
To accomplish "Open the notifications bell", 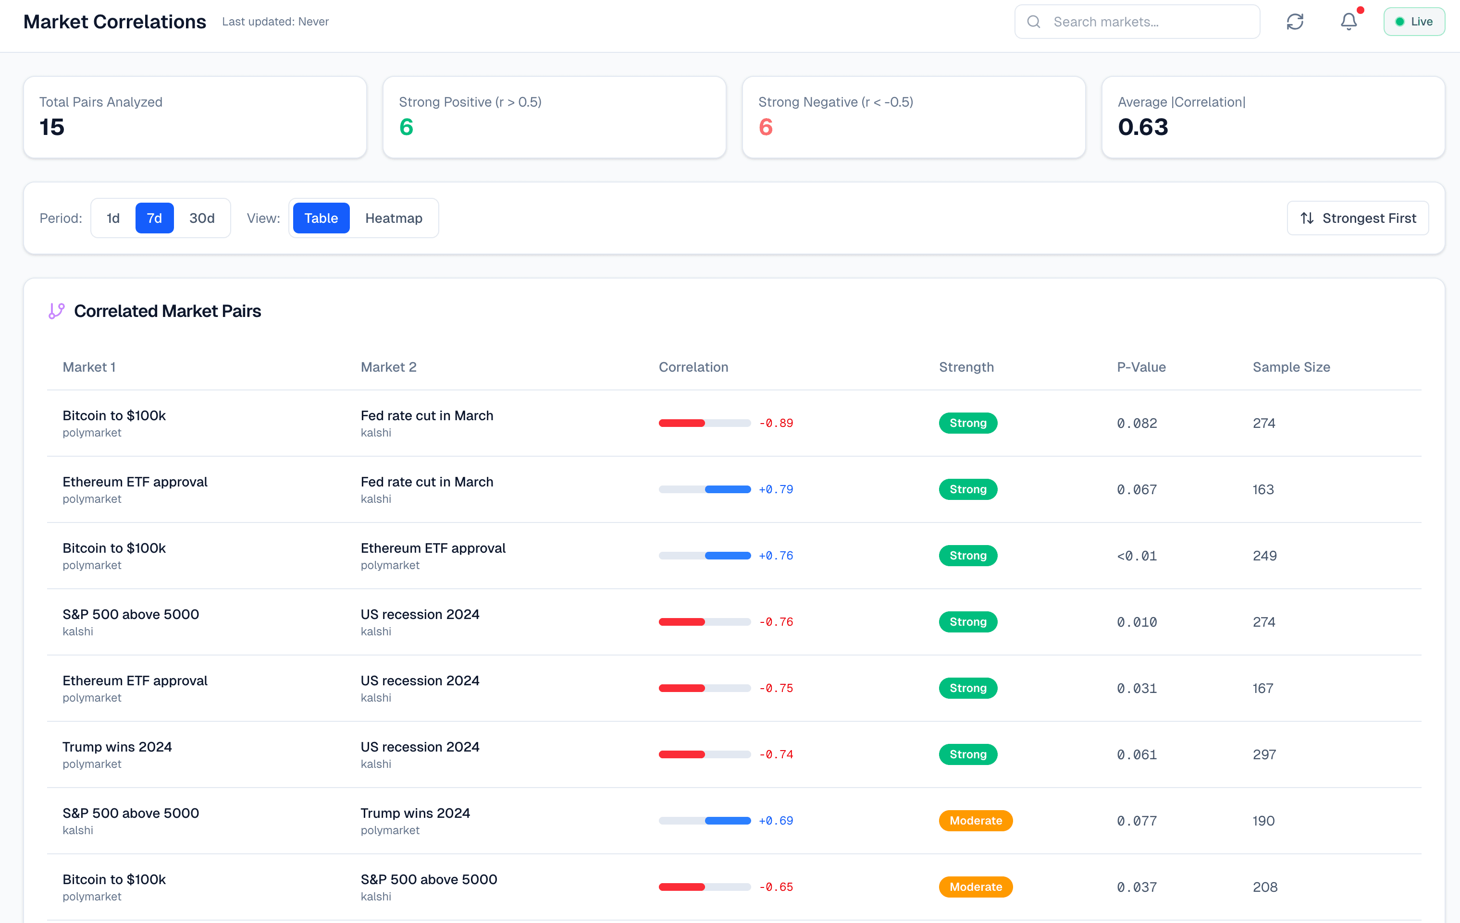I will pos(1349,22).
